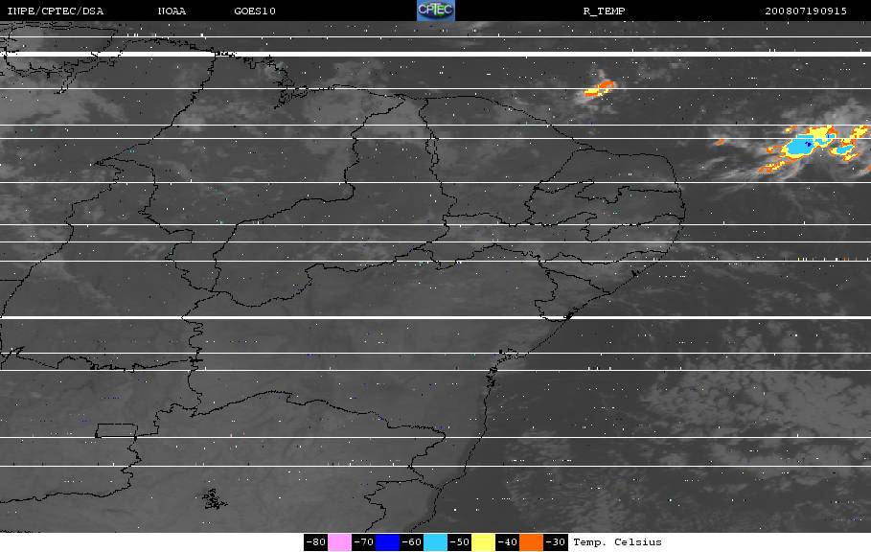Select the GOES10 satellite label
The image size is (871, 552).
[x=255, y=11]
